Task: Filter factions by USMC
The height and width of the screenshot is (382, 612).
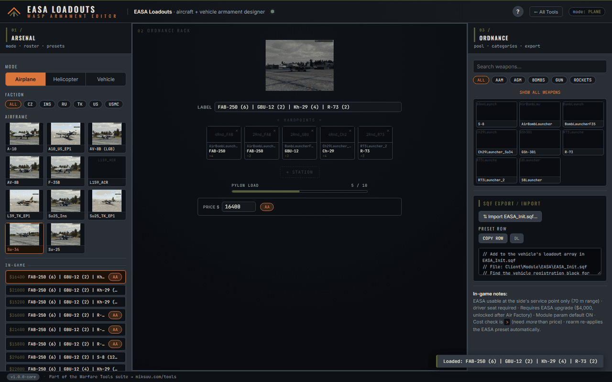Action: [114, 104]
